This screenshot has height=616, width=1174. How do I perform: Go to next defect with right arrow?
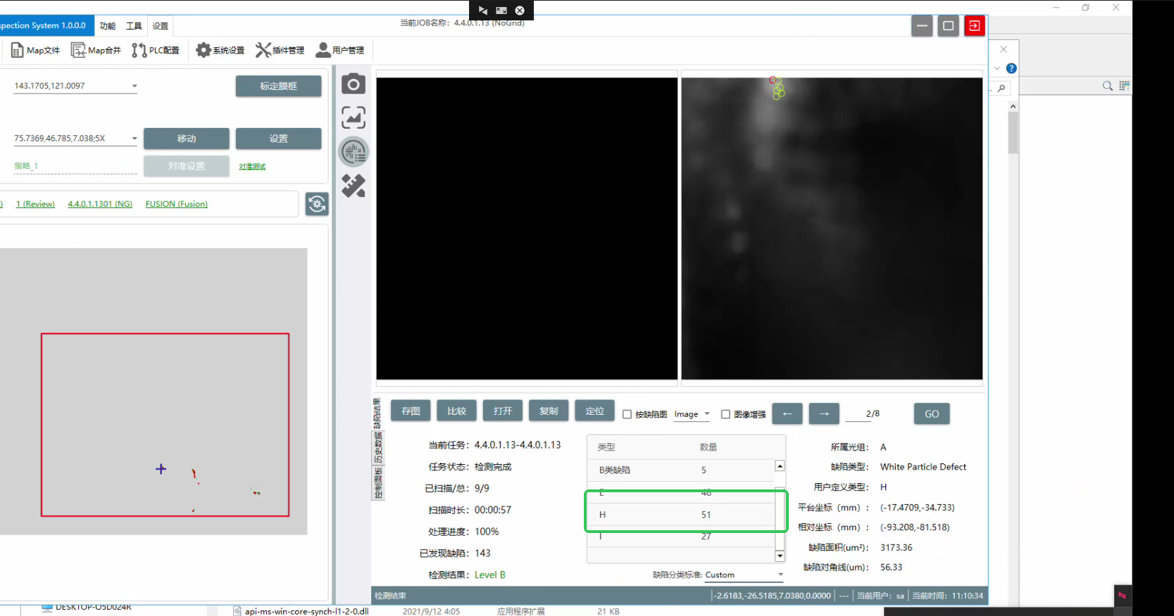pyautogui.click(x=824, y=413)
